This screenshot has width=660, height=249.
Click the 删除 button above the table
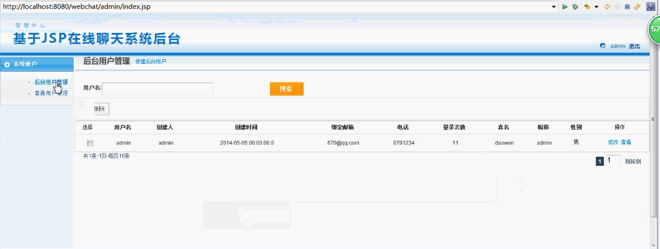(101, 109)
